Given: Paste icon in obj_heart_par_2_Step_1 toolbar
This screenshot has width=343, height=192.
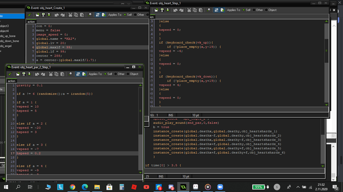Looking at the screenshot, I should tap(63, 74).
